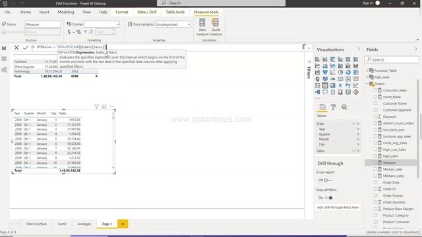
Task: Select the Waterfall chart visual
Action: pos(317,72)
